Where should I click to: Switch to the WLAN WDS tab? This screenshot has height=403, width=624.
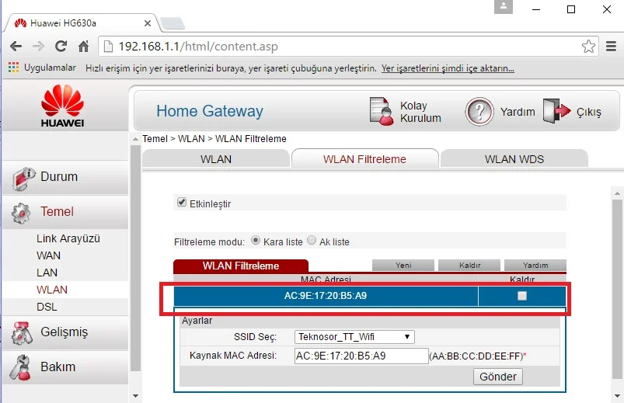pyautogui.click(x=514, y=159)
